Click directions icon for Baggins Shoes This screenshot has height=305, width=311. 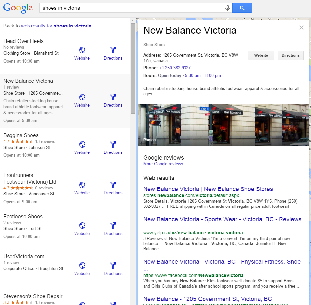pyautogui.click(x=113, y=145)
